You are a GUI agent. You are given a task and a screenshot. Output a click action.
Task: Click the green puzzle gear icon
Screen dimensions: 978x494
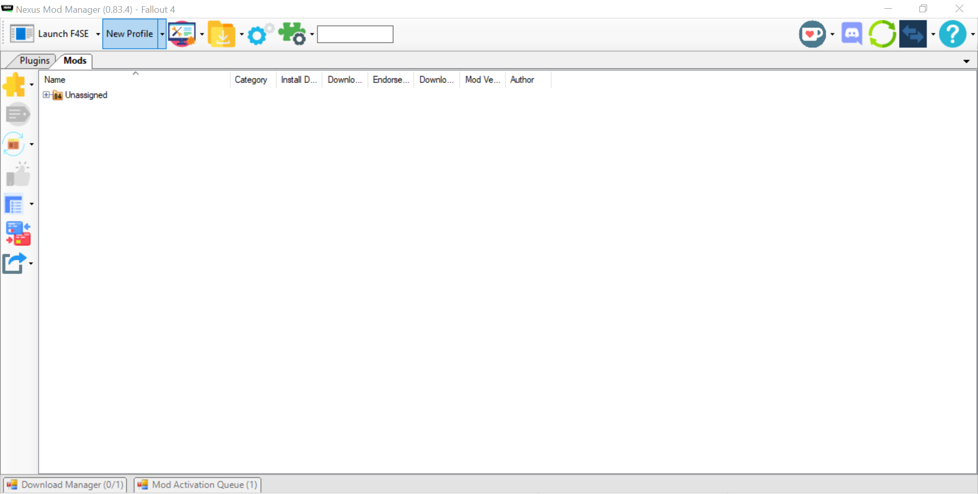(292, 34)
